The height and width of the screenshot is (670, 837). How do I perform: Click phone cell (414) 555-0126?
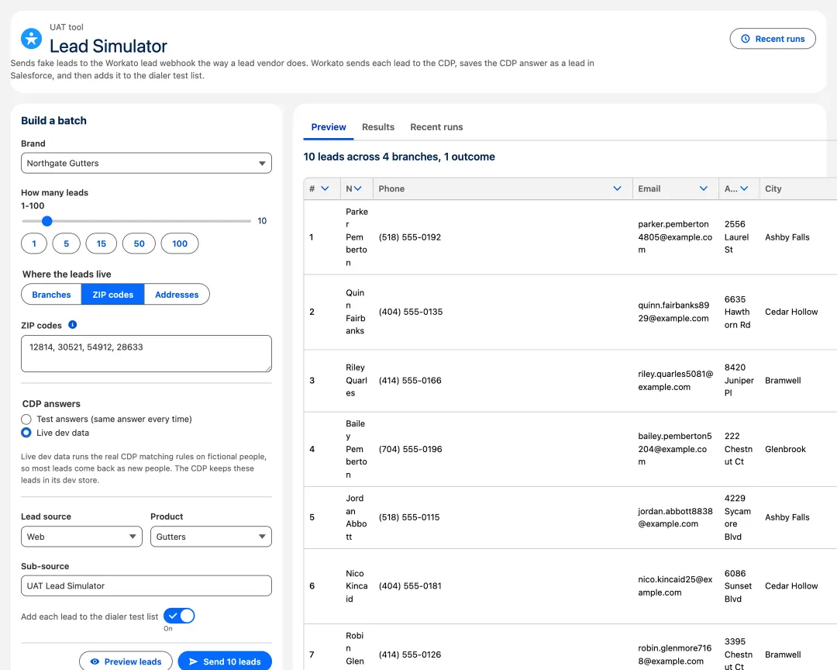[410, 654]
